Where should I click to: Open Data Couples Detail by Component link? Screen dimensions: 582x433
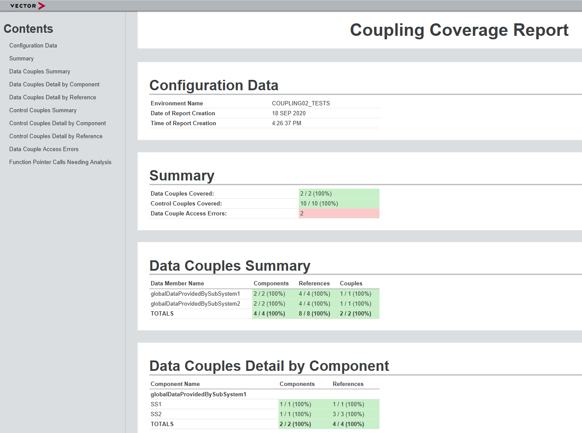pos(54,84)
